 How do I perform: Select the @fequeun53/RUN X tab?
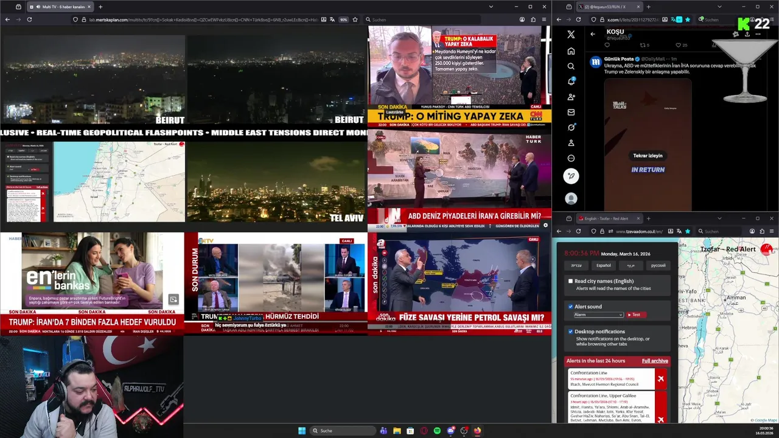[x=611, y=7]
